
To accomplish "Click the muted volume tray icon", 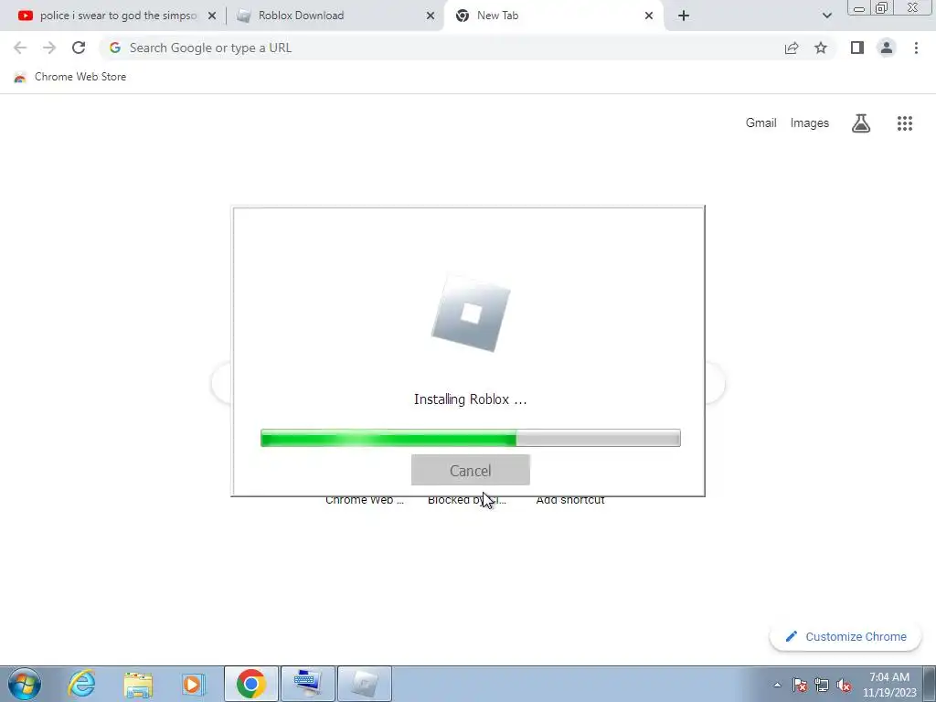I will [x=844, y=686].
